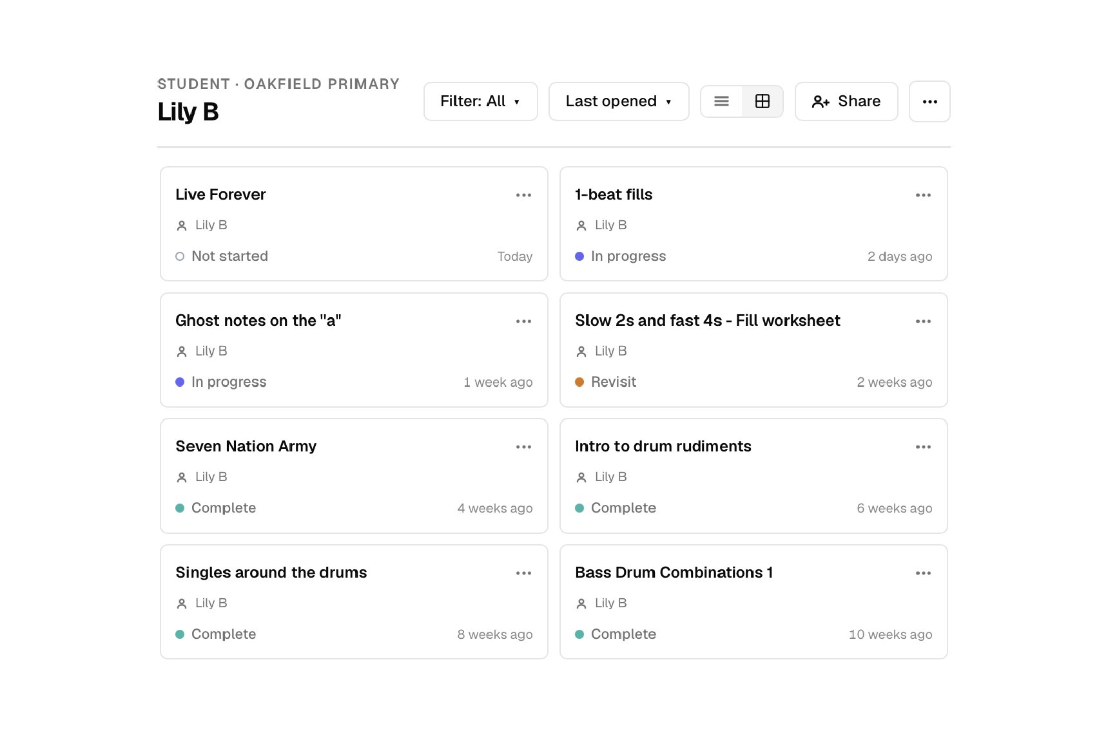Viewport: 1108px width, 738px height.
Task: Open the Filter: All dropdown
Action: pyautogui.click(x=480, y=101)
